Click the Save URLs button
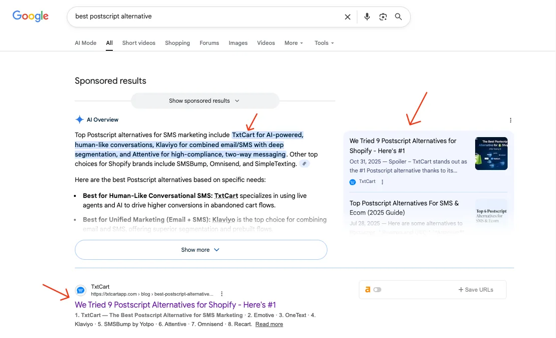 476,290
